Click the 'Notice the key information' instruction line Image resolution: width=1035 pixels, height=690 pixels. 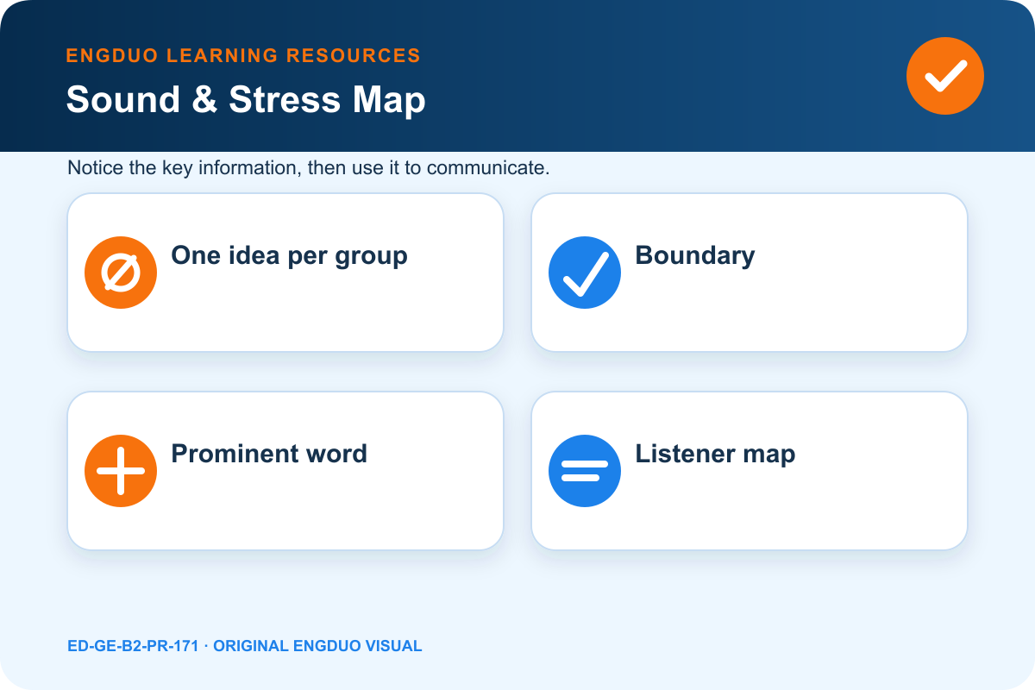pyautogui.click(x=309, y=168)
